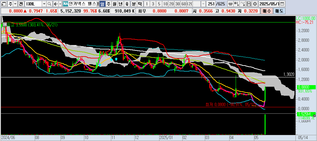Open the calendar date picker icon

point(282,4)
